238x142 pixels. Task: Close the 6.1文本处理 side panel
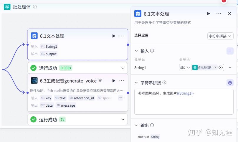[229, 14]
